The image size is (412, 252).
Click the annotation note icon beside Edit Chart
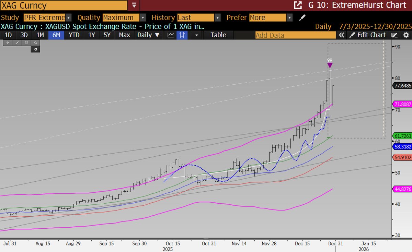pos(394,35)
